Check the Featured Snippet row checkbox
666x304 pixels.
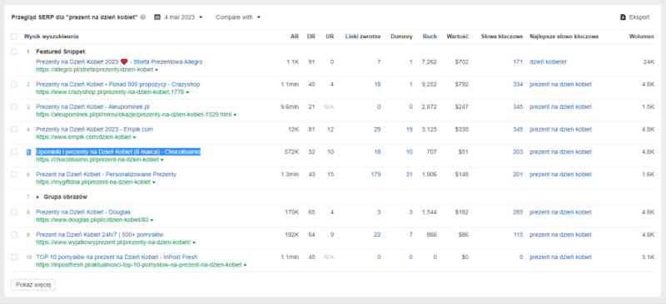[14, 51]
